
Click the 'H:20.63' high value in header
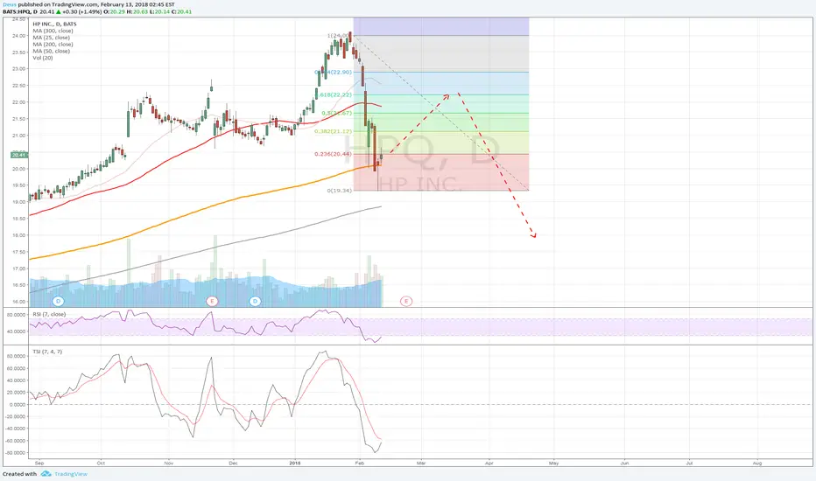[137, 11]
